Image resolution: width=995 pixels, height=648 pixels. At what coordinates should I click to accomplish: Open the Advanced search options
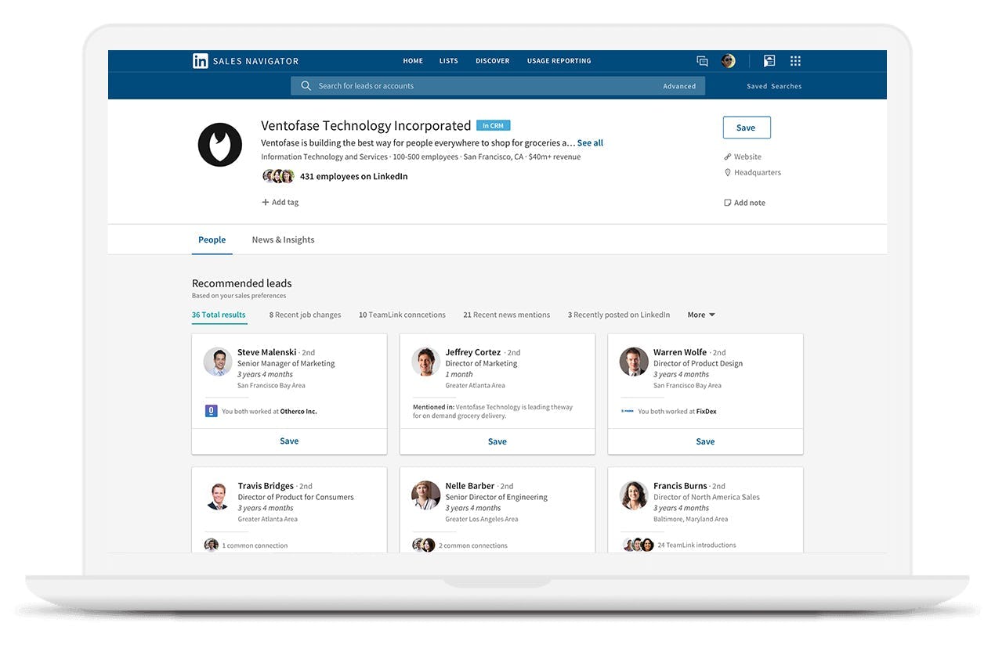(x=678, y=85)
